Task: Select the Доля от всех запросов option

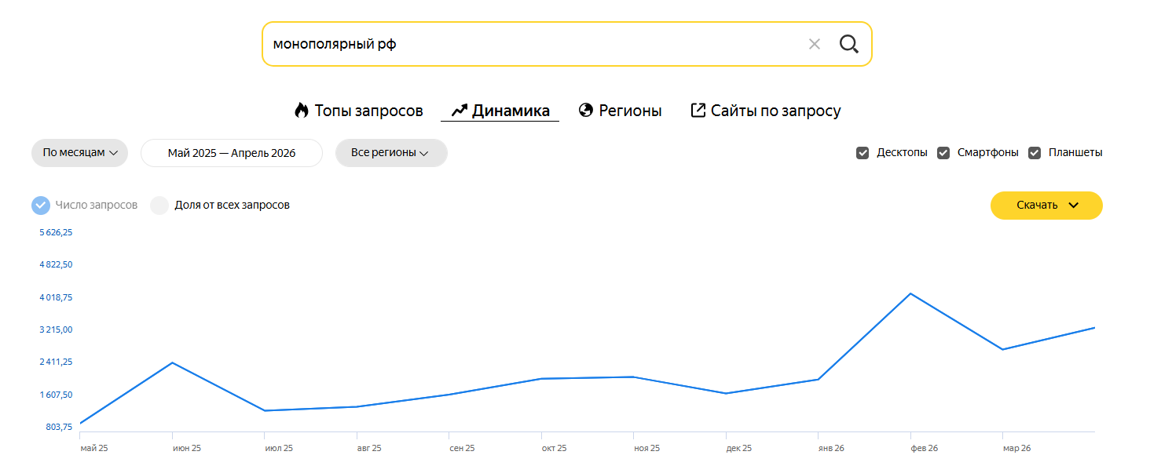Action: [x=220, y=206]
